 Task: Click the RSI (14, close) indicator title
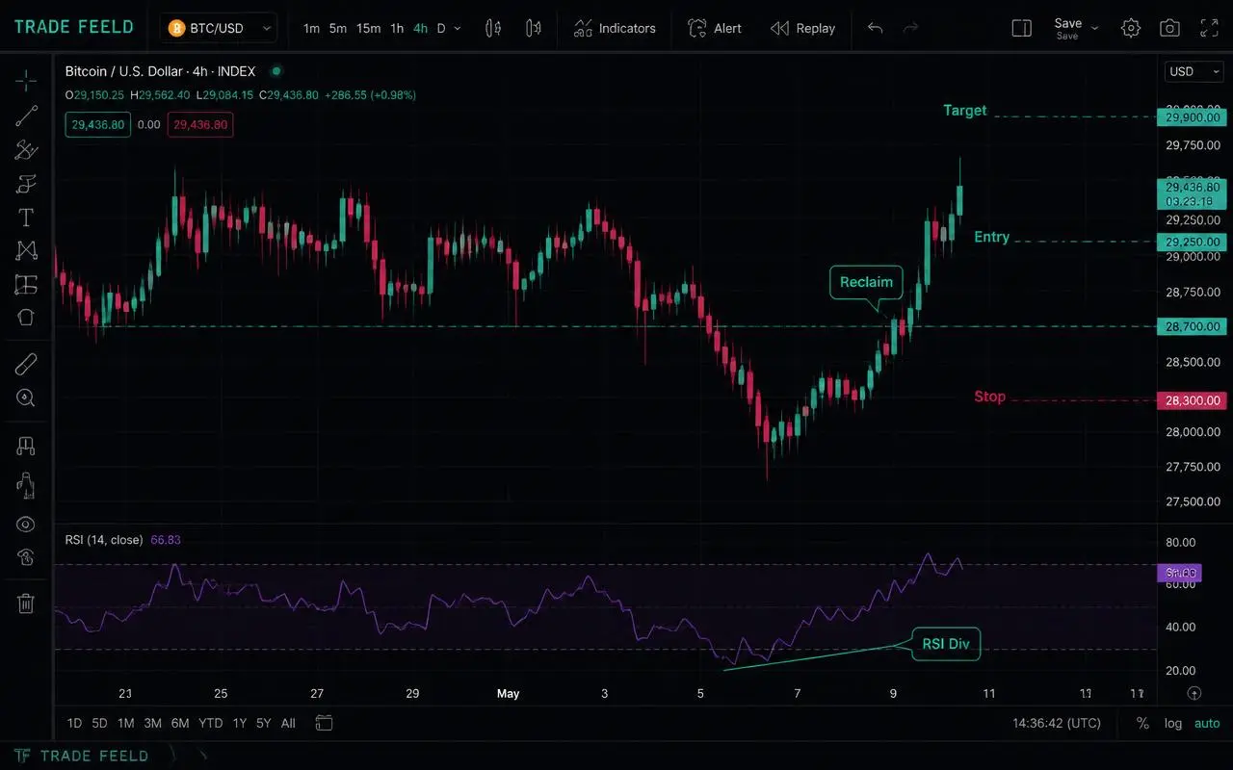click(103, 540)
